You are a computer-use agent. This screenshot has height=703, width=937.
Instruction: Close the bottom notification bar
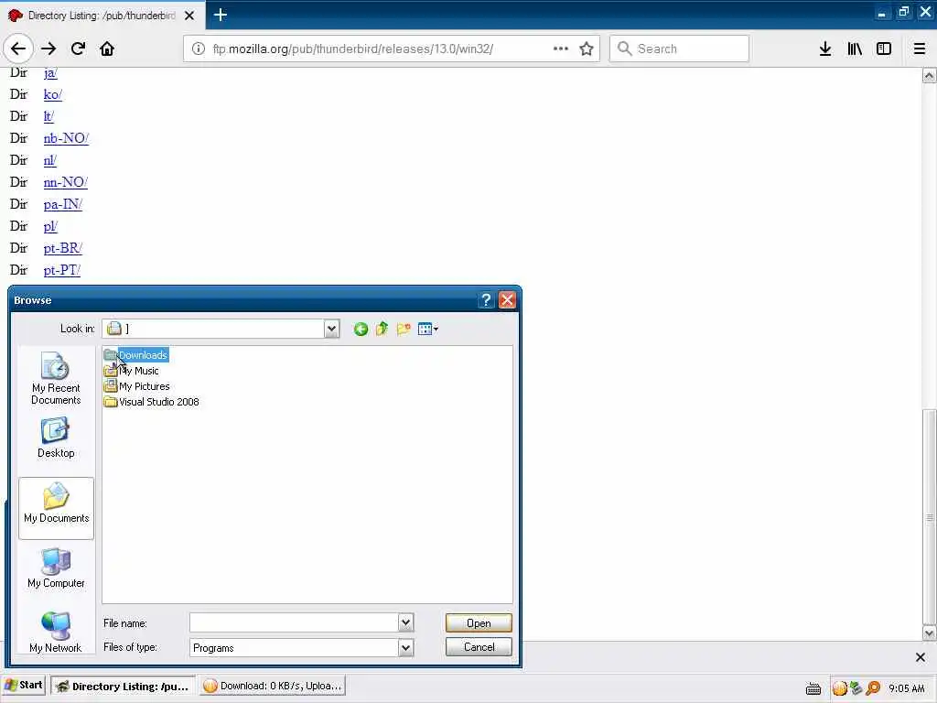[x=921, y=657]
